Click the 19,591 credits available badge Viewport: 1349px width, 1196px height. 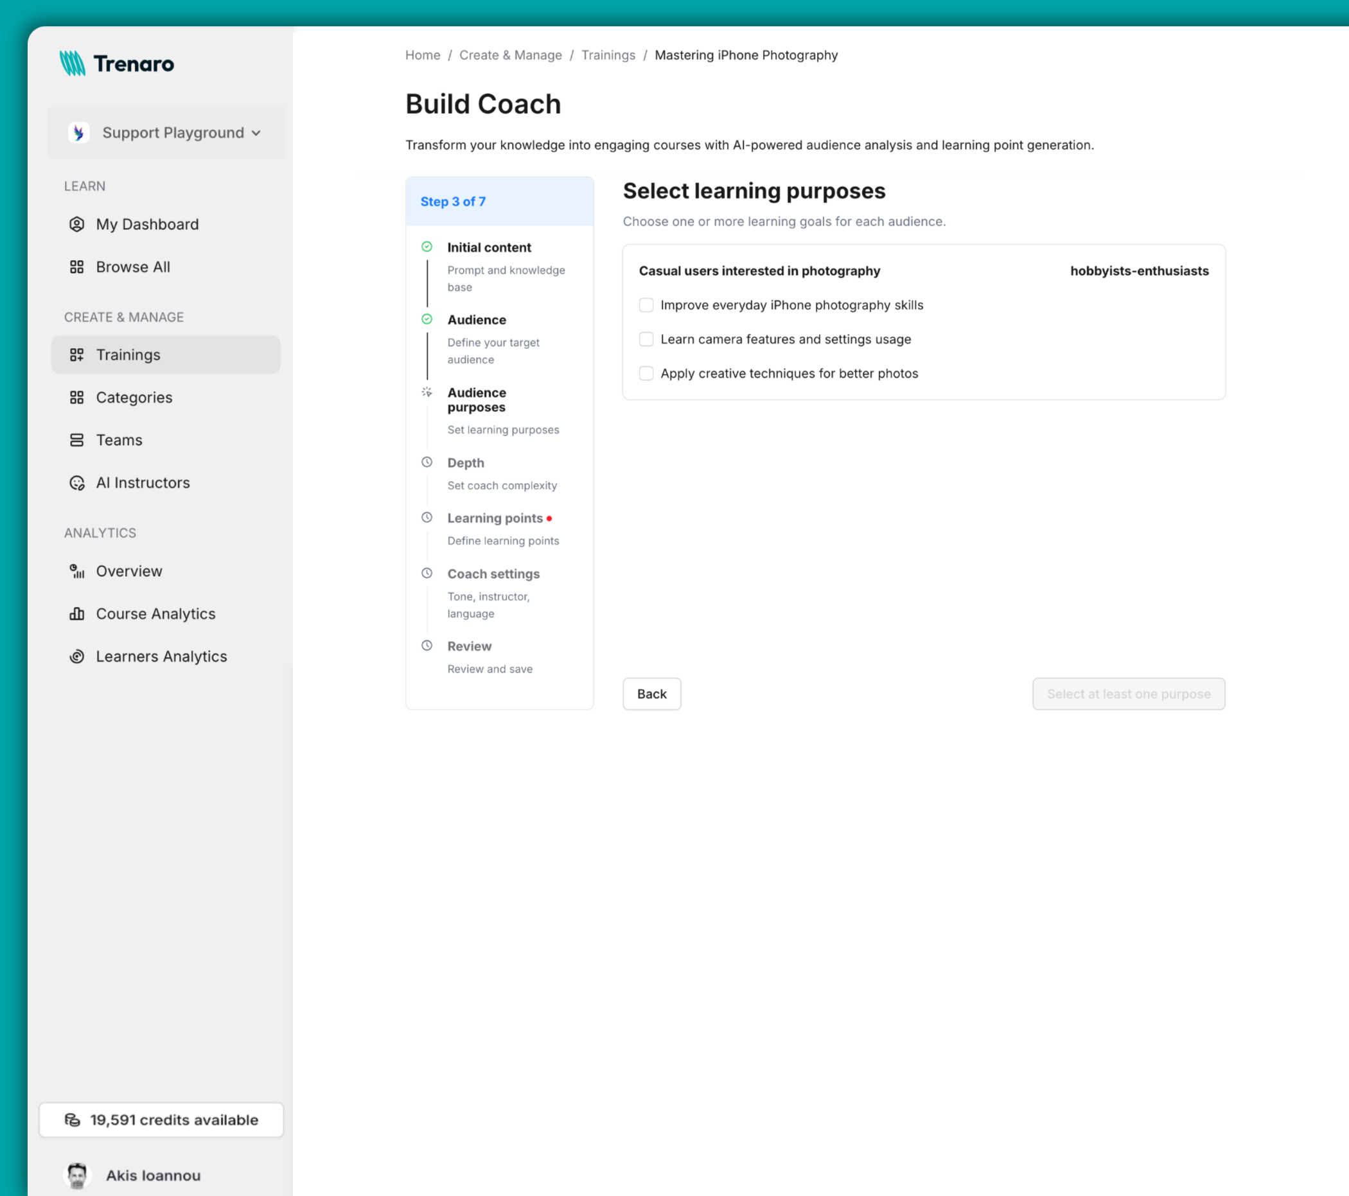pos(161,1120)
